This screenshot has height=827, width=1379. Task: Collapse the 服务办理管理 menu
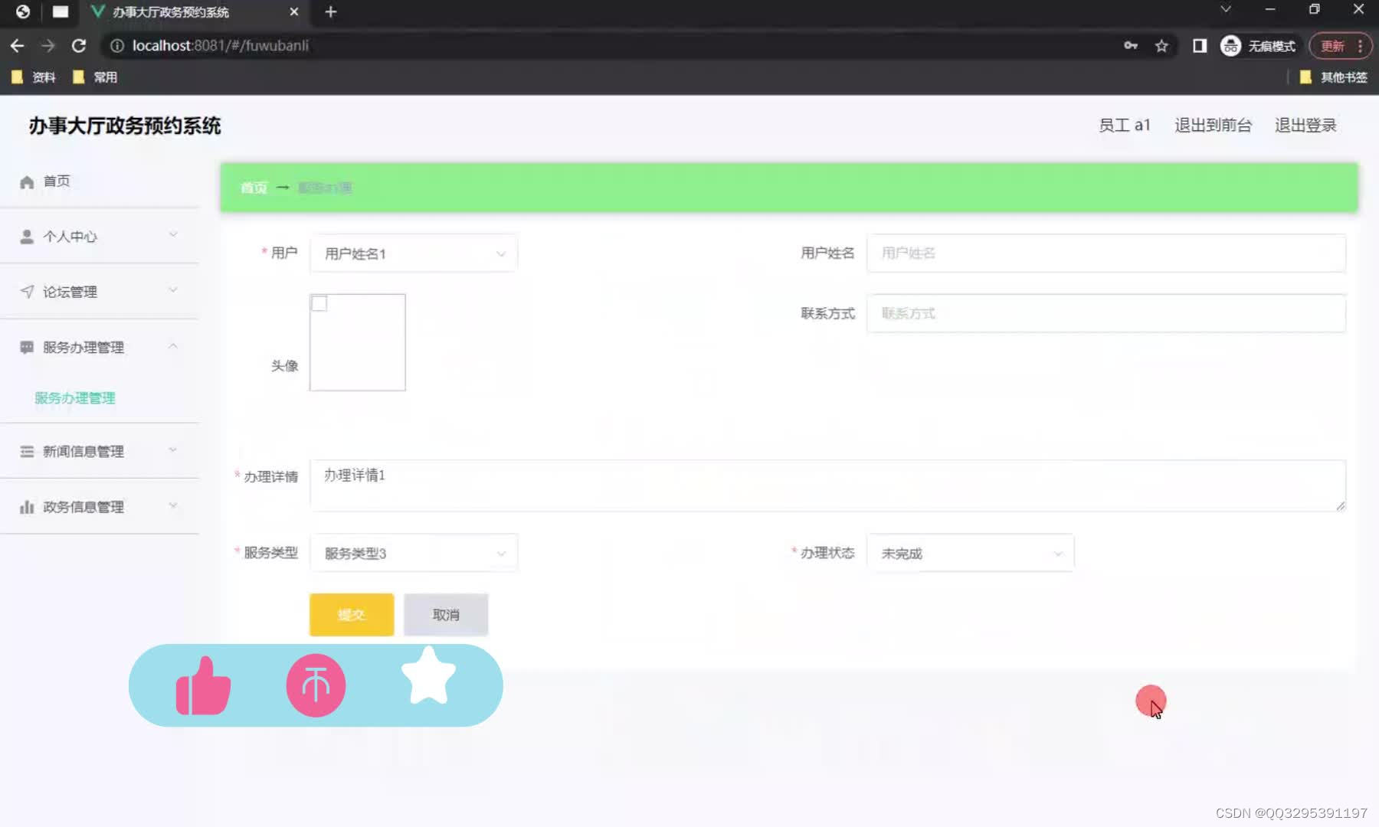pos(99,347)
